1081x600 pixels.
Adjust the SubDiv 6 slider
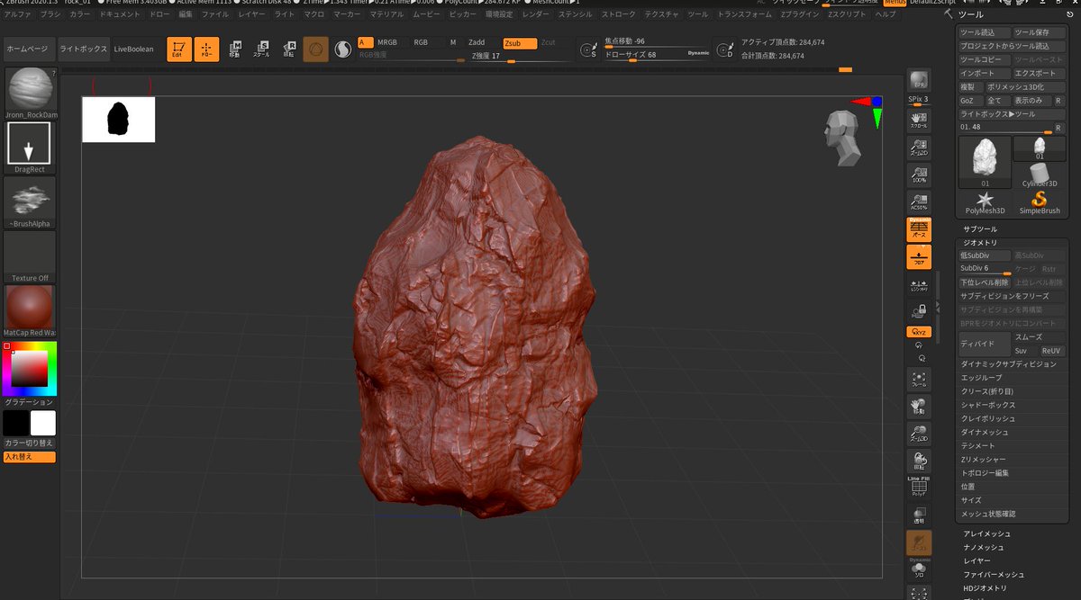click(x=985, y=269)
